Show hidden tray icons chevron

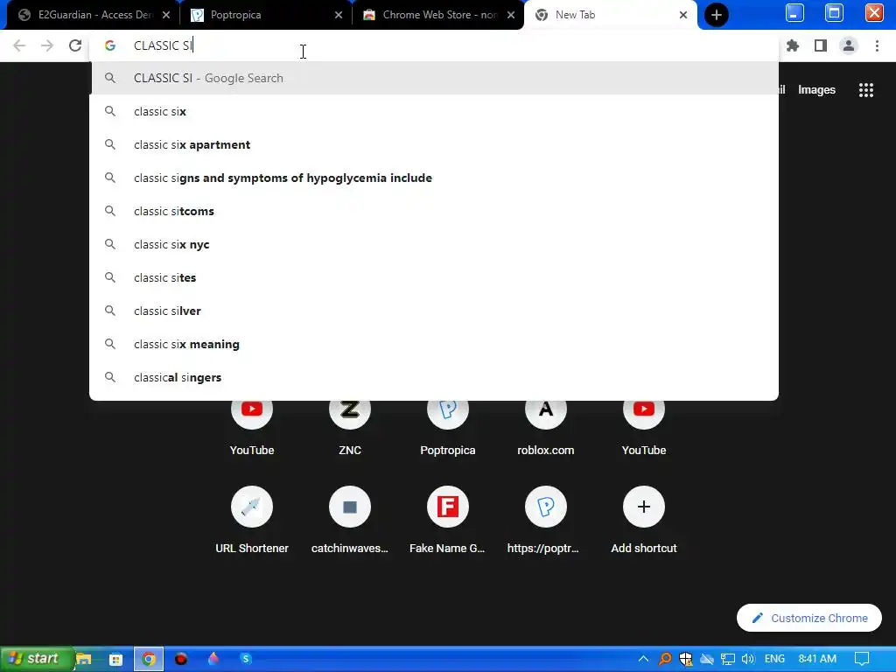pos(643,659)
